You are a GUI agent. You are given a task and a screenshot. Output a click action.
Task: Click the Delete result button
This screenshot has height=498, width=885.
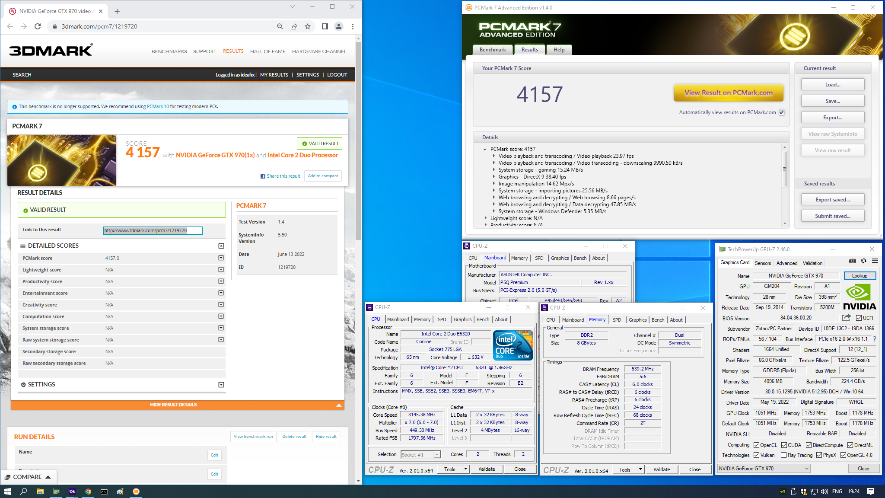pyautogui.click(x=294, y=437)
